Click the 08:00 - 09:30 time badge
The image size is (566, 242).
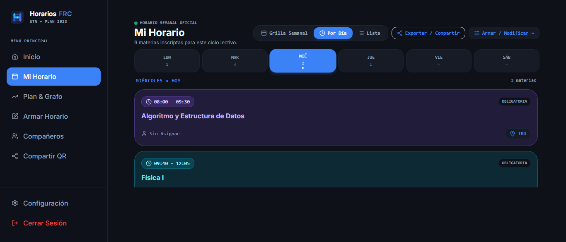(168, 102)
